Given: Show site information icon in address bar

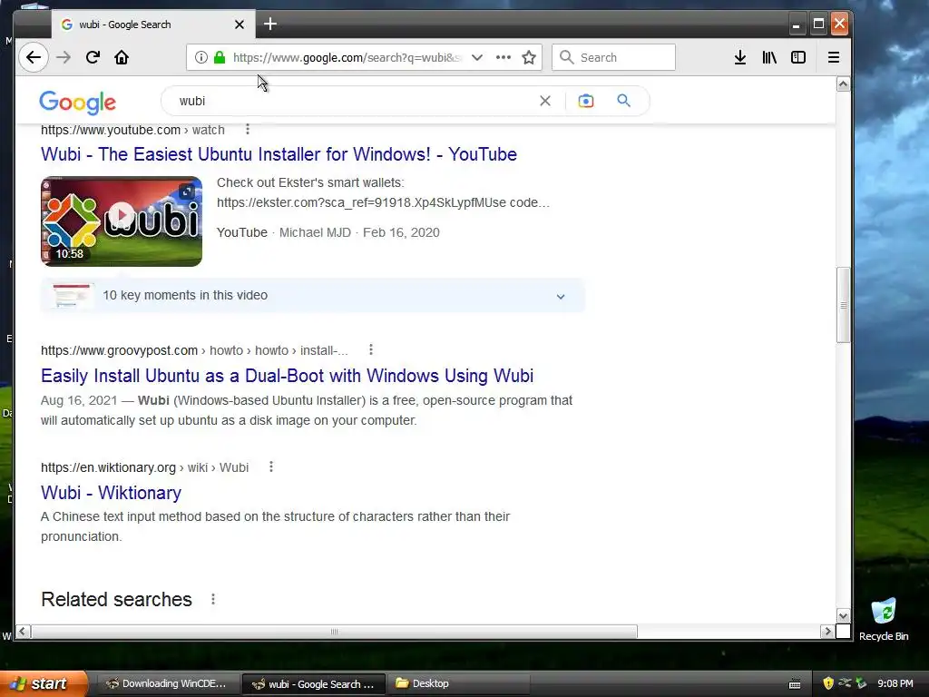Looking at the screenshot, I should click(x=201, y=57).
